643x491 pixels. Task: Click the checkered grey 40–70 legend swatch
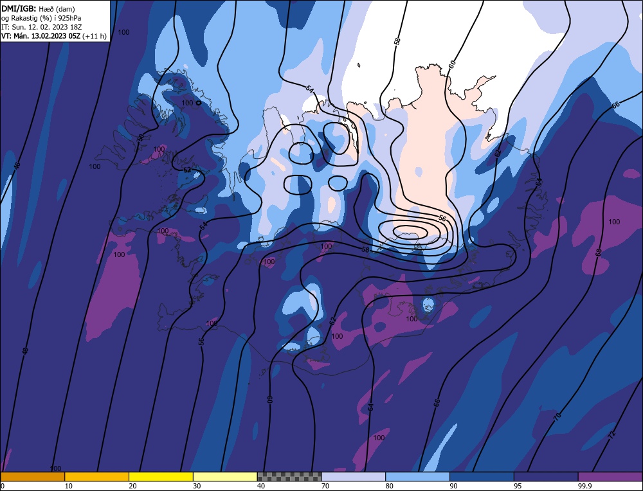289,477
